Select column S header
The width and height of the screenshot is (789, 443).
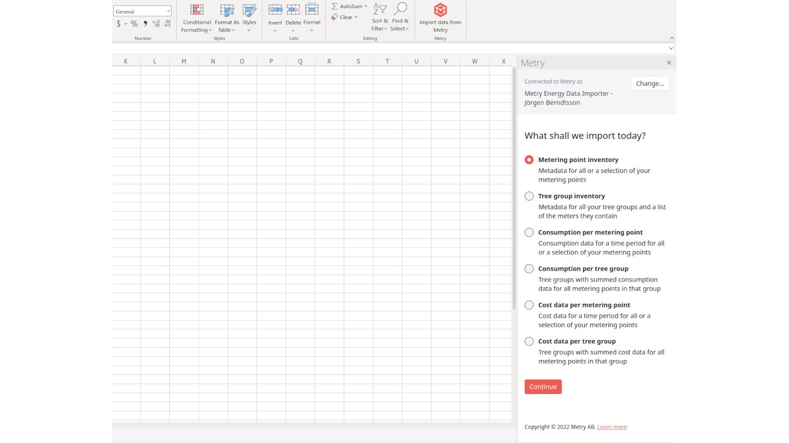point(358,61)
